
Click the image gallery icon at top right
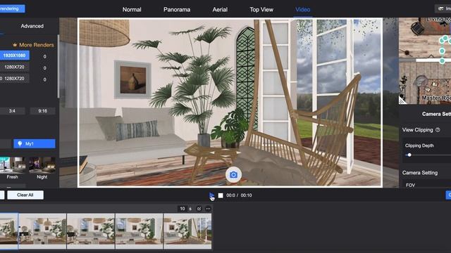441,8
